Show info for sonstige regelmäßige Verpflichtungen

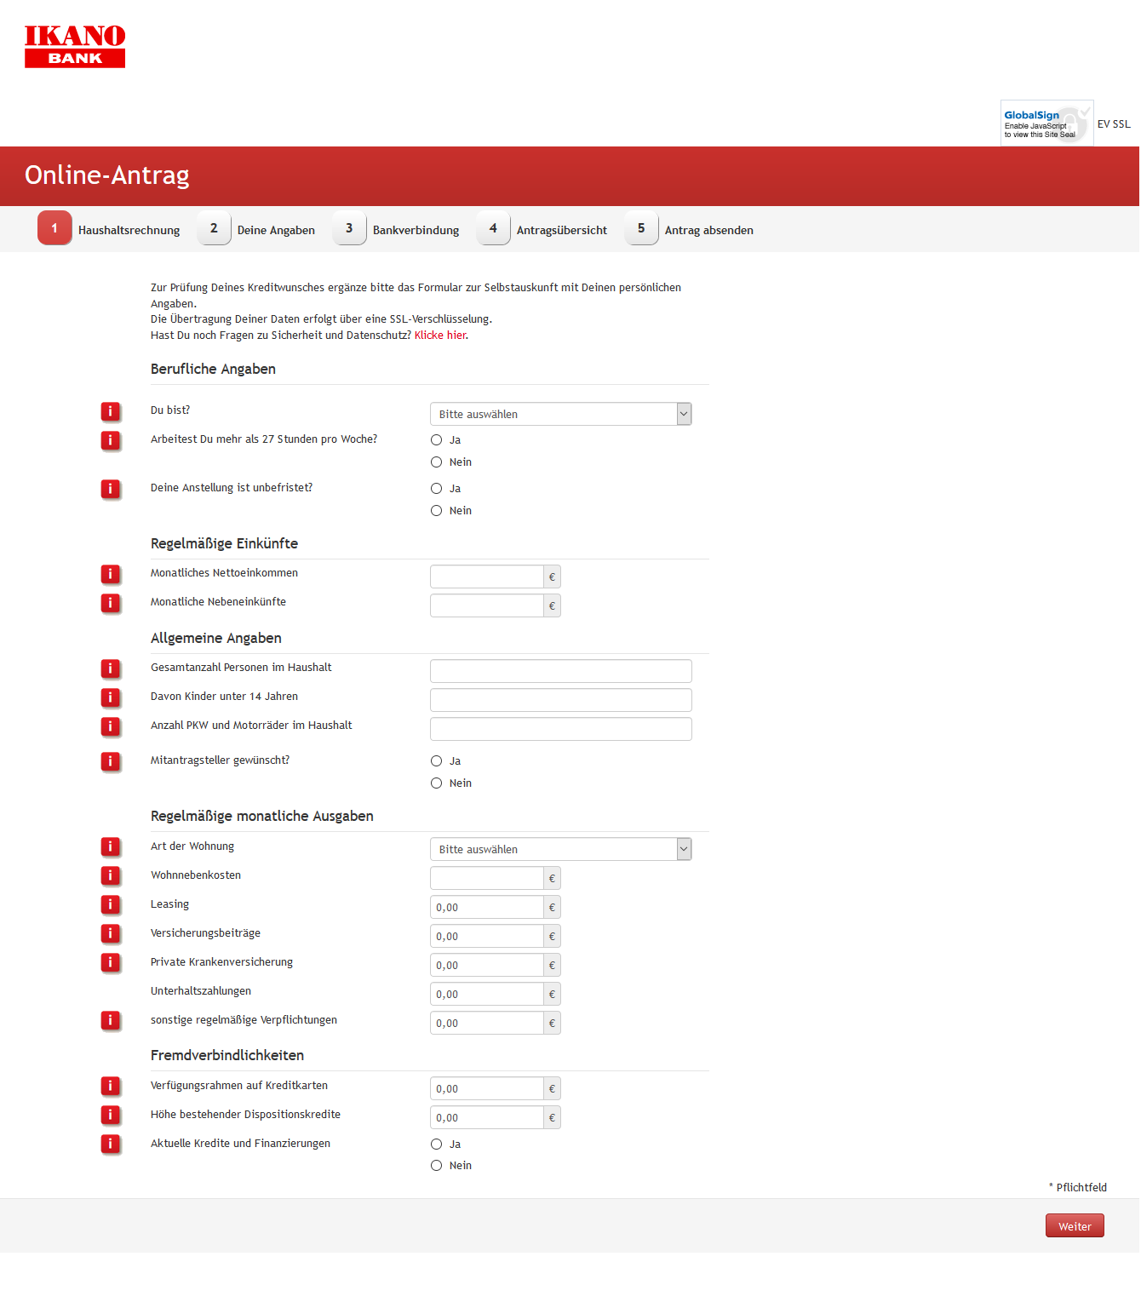[x=111, y=1021]
